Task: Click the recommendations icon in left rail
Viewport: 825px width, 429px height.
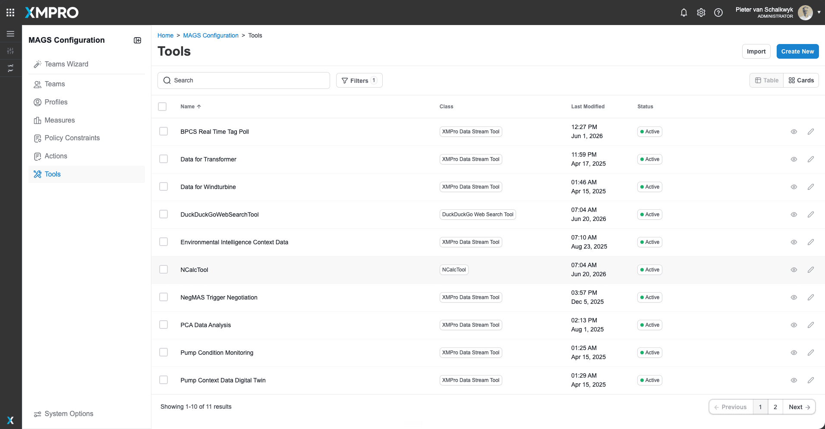Action: click(11, 68)
